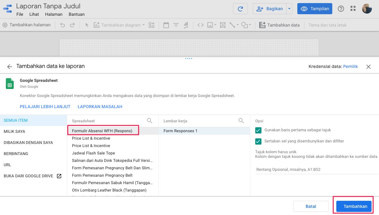Click the Rentang Opsional input field

tap(316, 169)
